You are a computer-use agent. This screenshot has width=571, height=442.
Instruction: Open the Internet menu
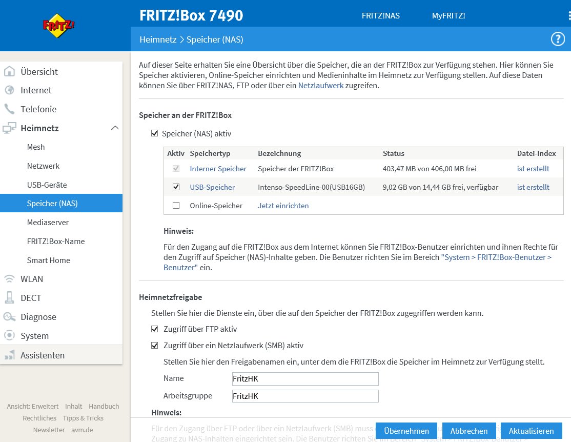point(36,90)
